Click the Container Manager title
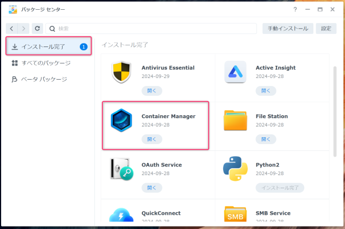Screen dimensions: 345x229 168,117
